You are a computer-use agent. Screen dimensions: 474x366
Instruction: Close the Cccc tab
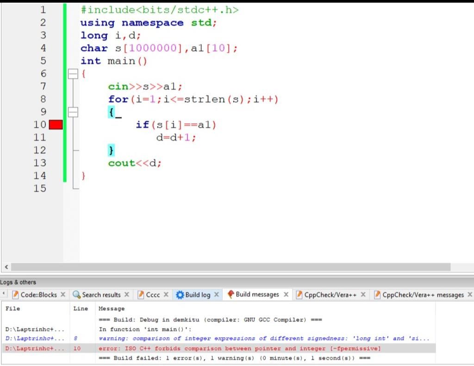165,294
